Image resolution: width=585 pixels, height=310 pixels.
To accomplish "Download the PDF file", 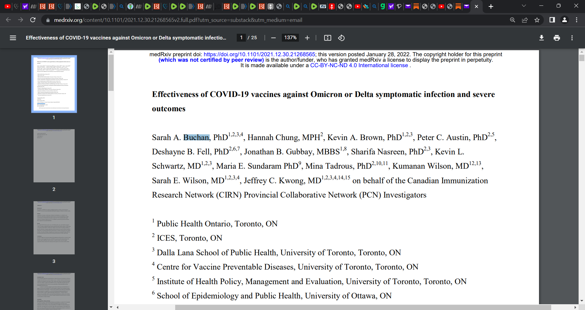I will point(541,38).
